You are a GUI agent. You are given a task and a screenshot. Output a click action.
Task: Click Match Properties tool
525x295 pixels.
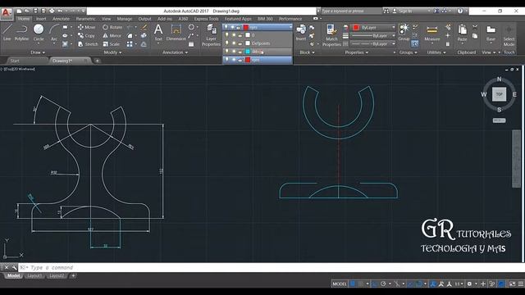(331, 34)
